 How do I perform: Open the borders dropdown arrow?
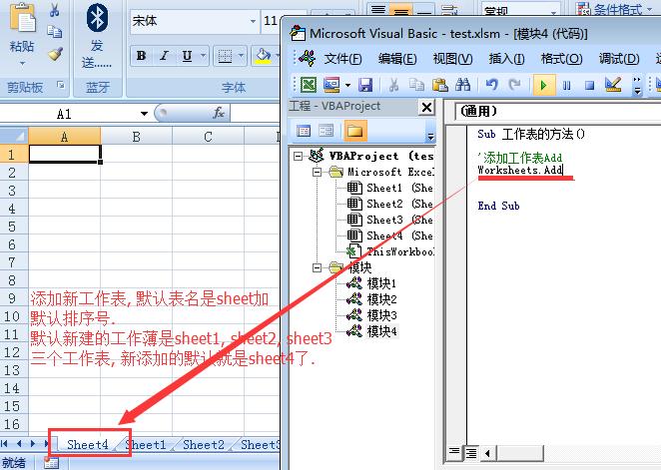pyautogui.click(x=241, y=56)
